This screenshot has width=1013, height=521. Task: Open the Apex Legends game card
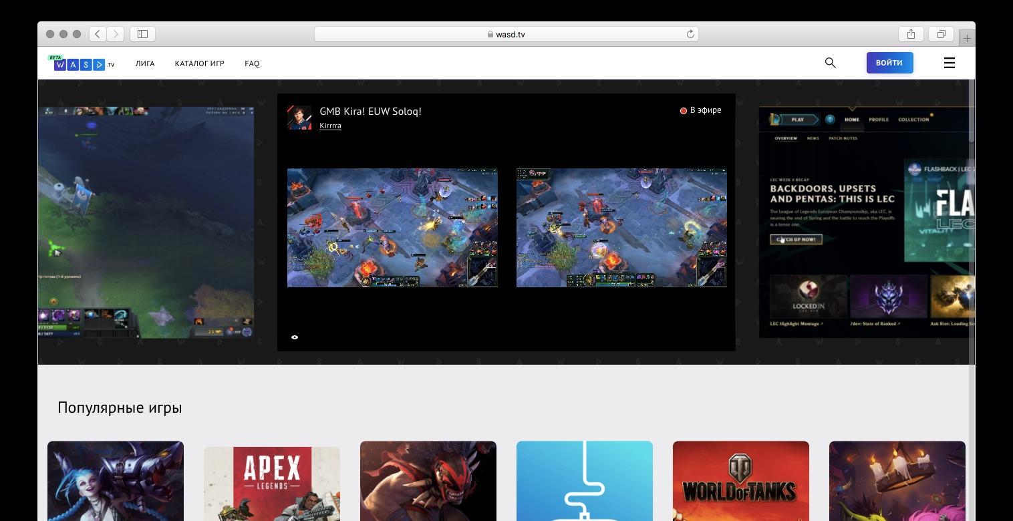tap(272, 484)
